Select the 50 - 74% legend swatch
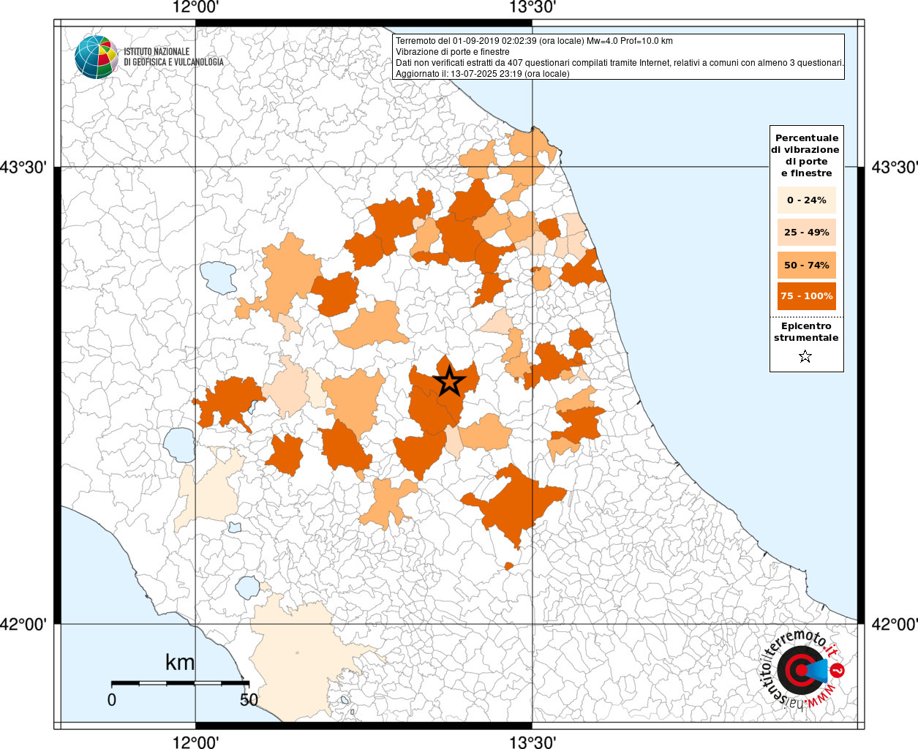The height and width of the screenshot is (749, 918). pyautogui.click(x=806, y=265)
